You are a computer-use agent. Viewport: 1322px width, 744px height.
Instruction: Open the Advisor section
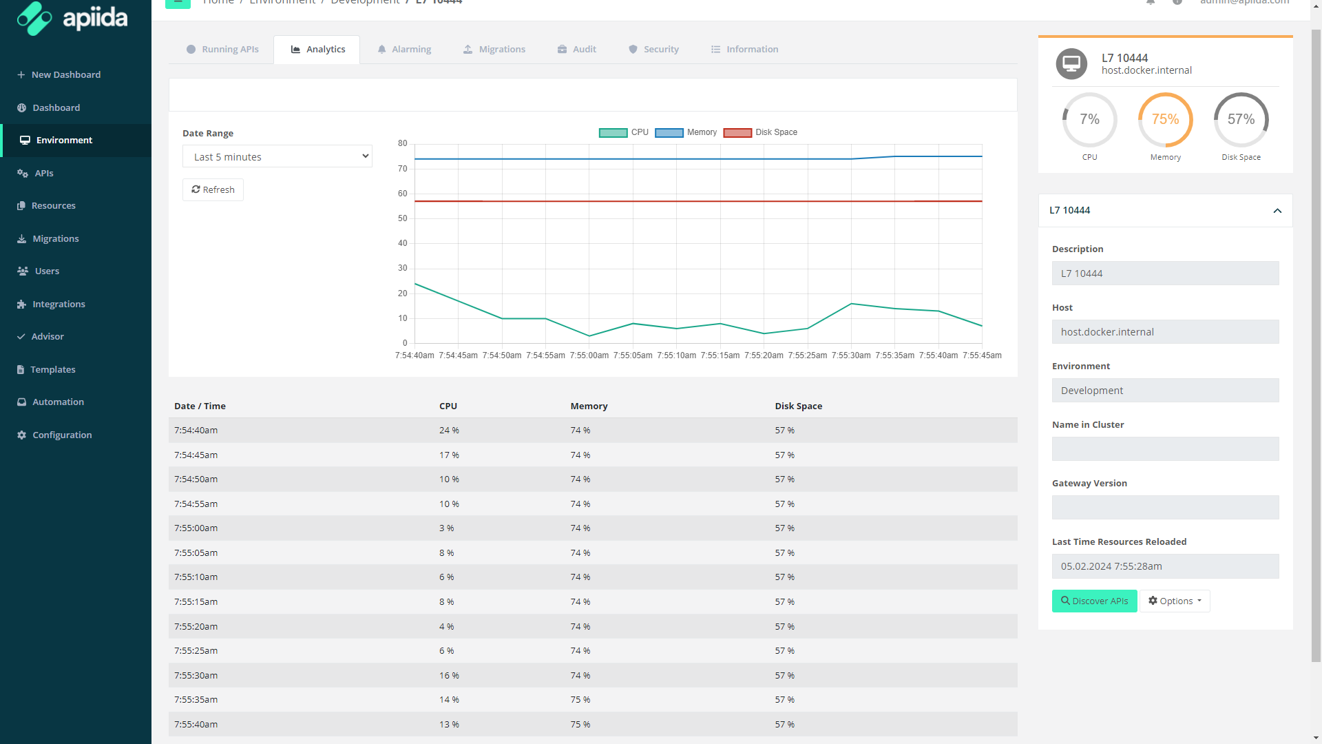[48, 336]
